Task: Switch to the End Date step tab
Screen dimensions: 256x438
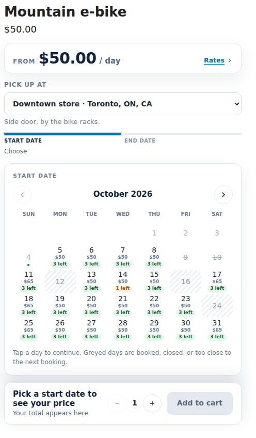Action: (183, 137)
